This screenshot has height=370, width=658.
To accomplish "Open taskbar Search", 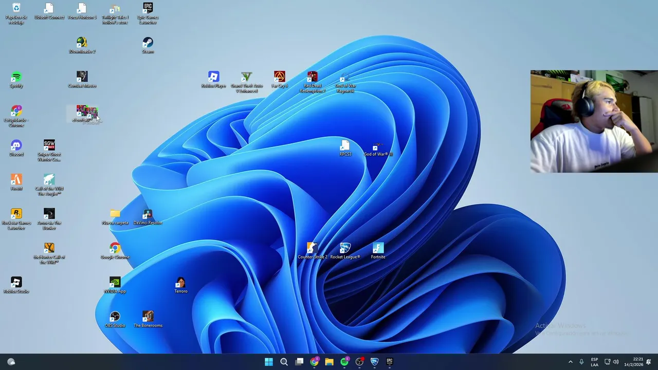I will 284,362.
